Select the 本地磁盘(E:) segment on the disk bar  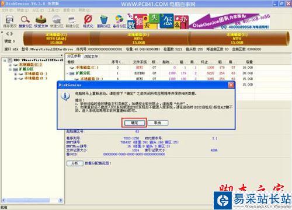coord(238,38)
